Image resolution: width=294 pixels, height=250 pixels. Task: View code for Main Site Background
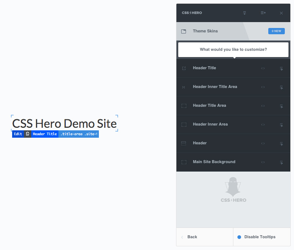tap(263, 162)
